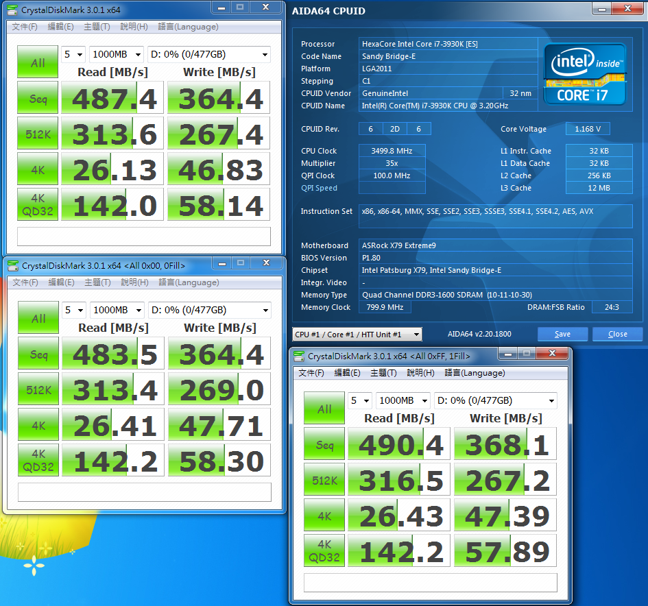Open the test count dropdown above the 487.4 result
Image resolution: width=648 pixels, height=606 pixels.
coord(73,54)
